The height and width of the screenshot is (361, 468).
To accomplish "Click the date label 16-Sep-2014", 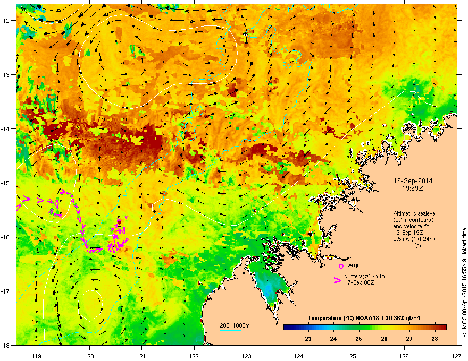I will coord(413,181).
